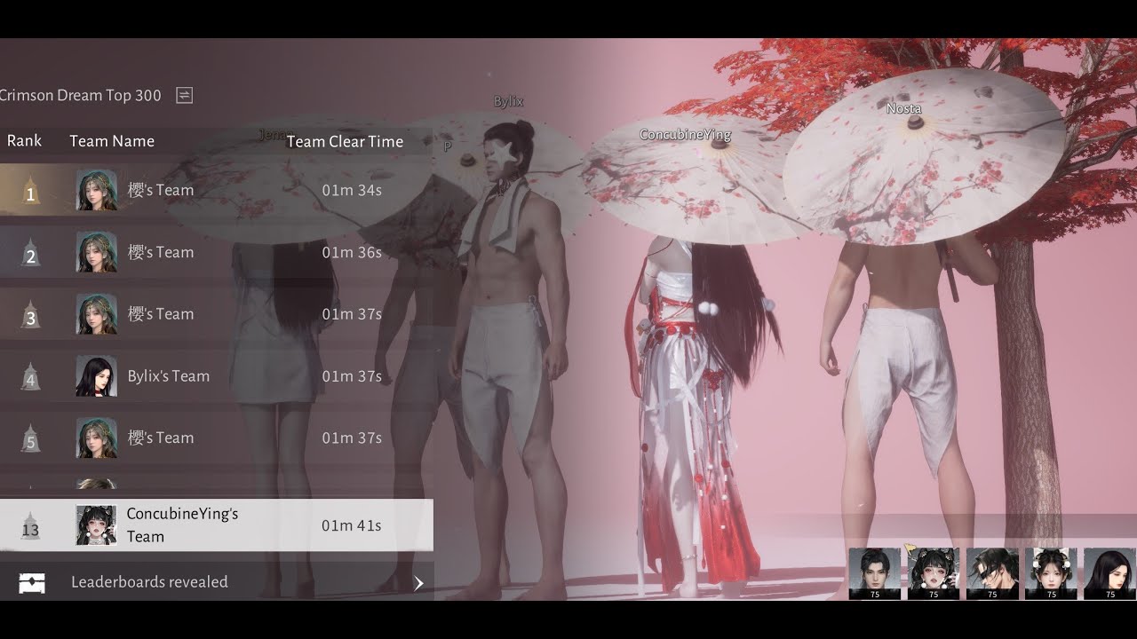1137x639 pixels.
Task: Select 櫻's Team name in rank 1 row
Action: pos(161,190)
